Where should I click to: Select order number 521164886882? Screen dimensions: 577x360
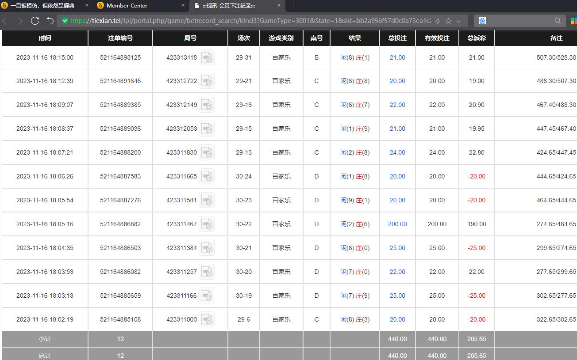tap(120, 224)
